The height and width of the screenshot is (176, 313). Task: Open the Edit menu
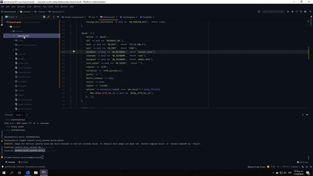[8, 6]
